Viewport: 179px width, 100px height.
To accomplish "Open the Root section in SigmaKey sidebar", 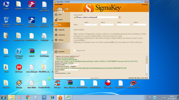I will click(x=62, y=15).
